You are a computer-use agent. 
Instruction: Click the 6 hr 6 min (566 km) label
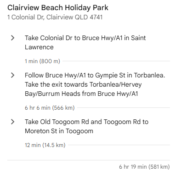pyautogui.click(x=50, y=108)
